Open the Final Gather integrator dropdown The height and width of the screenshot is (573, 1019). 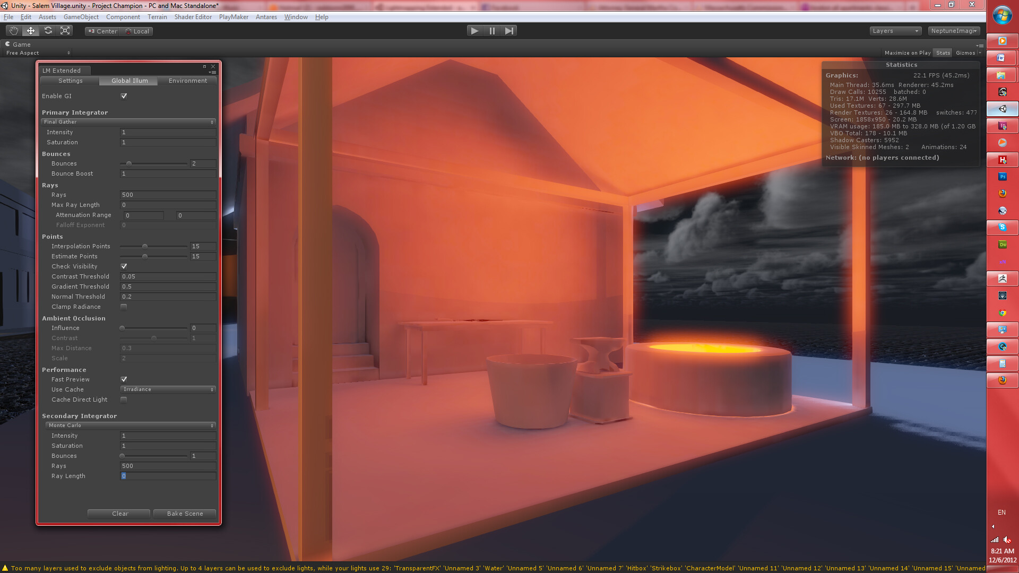coord(128,122)
